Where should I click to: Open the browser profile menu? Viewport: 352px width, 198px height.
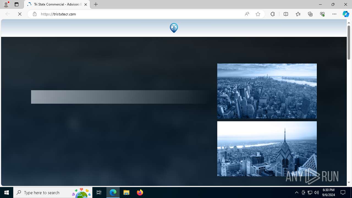[6, 4]
